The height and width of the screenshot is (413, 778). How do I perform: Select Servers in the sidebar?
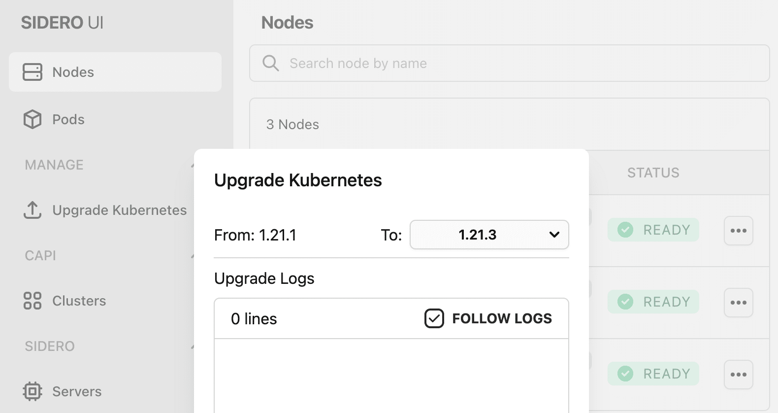pos(77,391)
